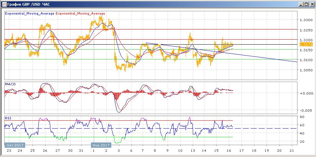316x157 pixels.
Task: Click the RSI axis value 80
Action: [x=302, y=117]
